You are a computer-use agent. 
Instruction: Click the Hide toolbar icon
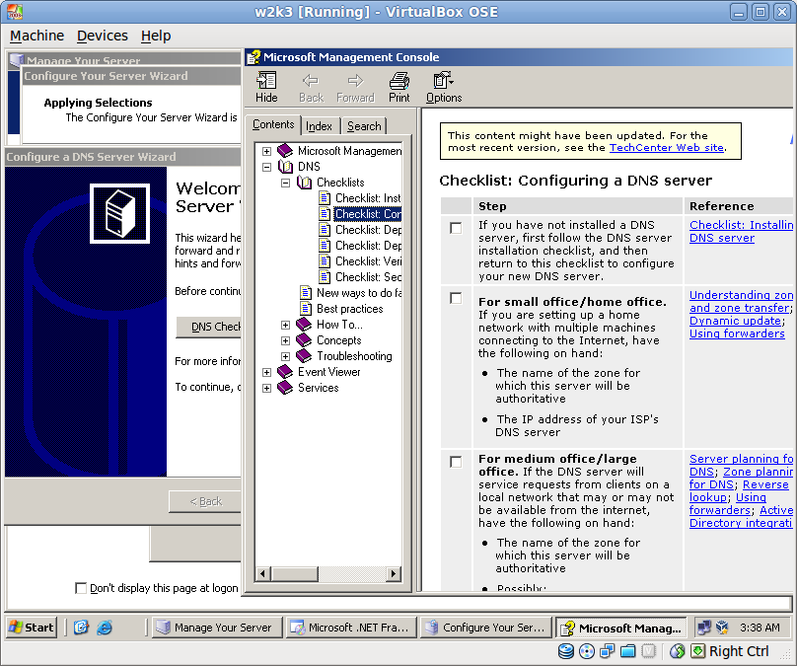[x=266, y=80]
